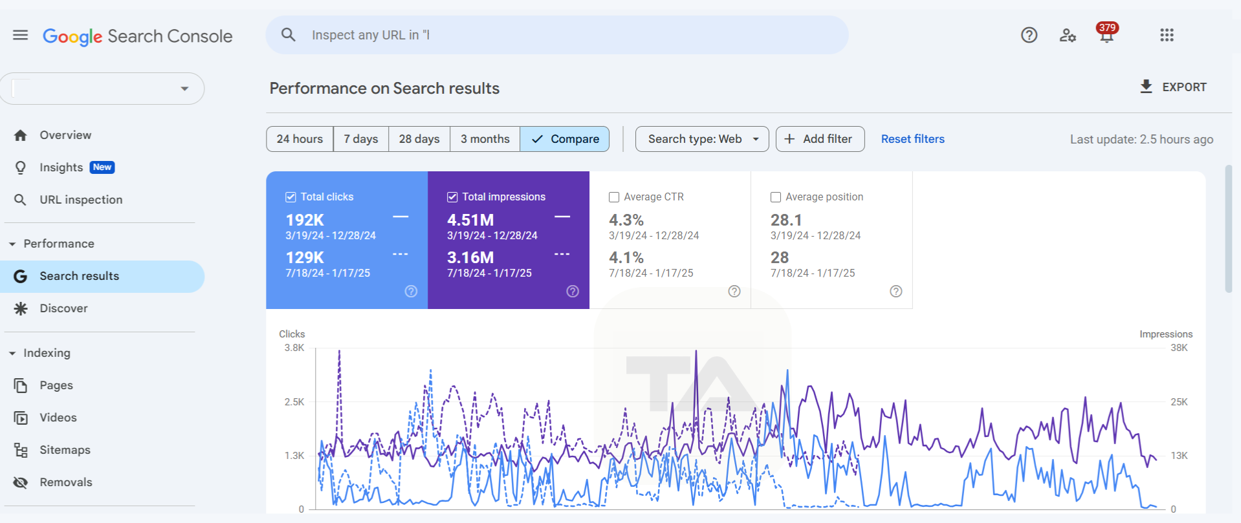The width and height of the screenshot is (1241, 523).
Task: Uncheck the Total clicks checkbox
Action: click(291, 197)
